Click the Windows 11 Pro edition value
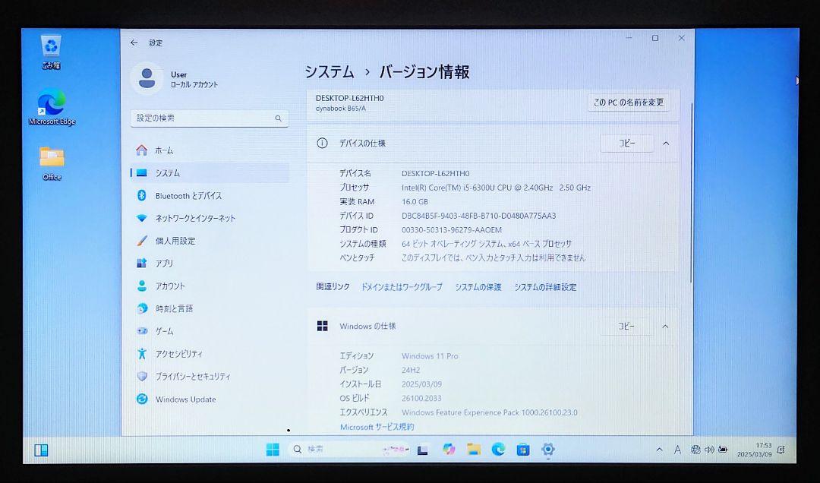The height and width of the screenshot is (483, 820). [430, 356]
